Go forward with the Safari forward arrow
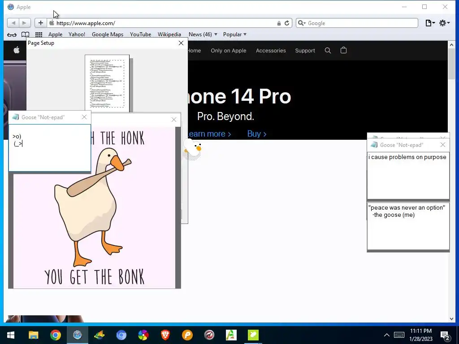This screenshot has height=344, width=459. (x=25, y=23)
